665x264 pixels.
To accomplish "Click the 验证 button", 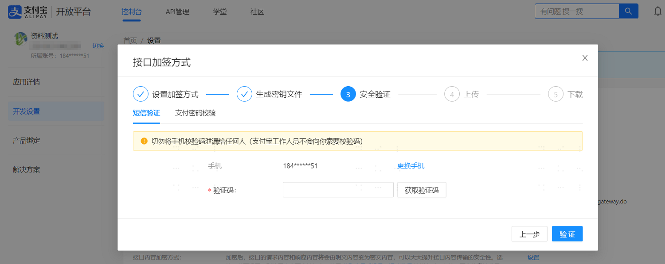I will (567, 234).
